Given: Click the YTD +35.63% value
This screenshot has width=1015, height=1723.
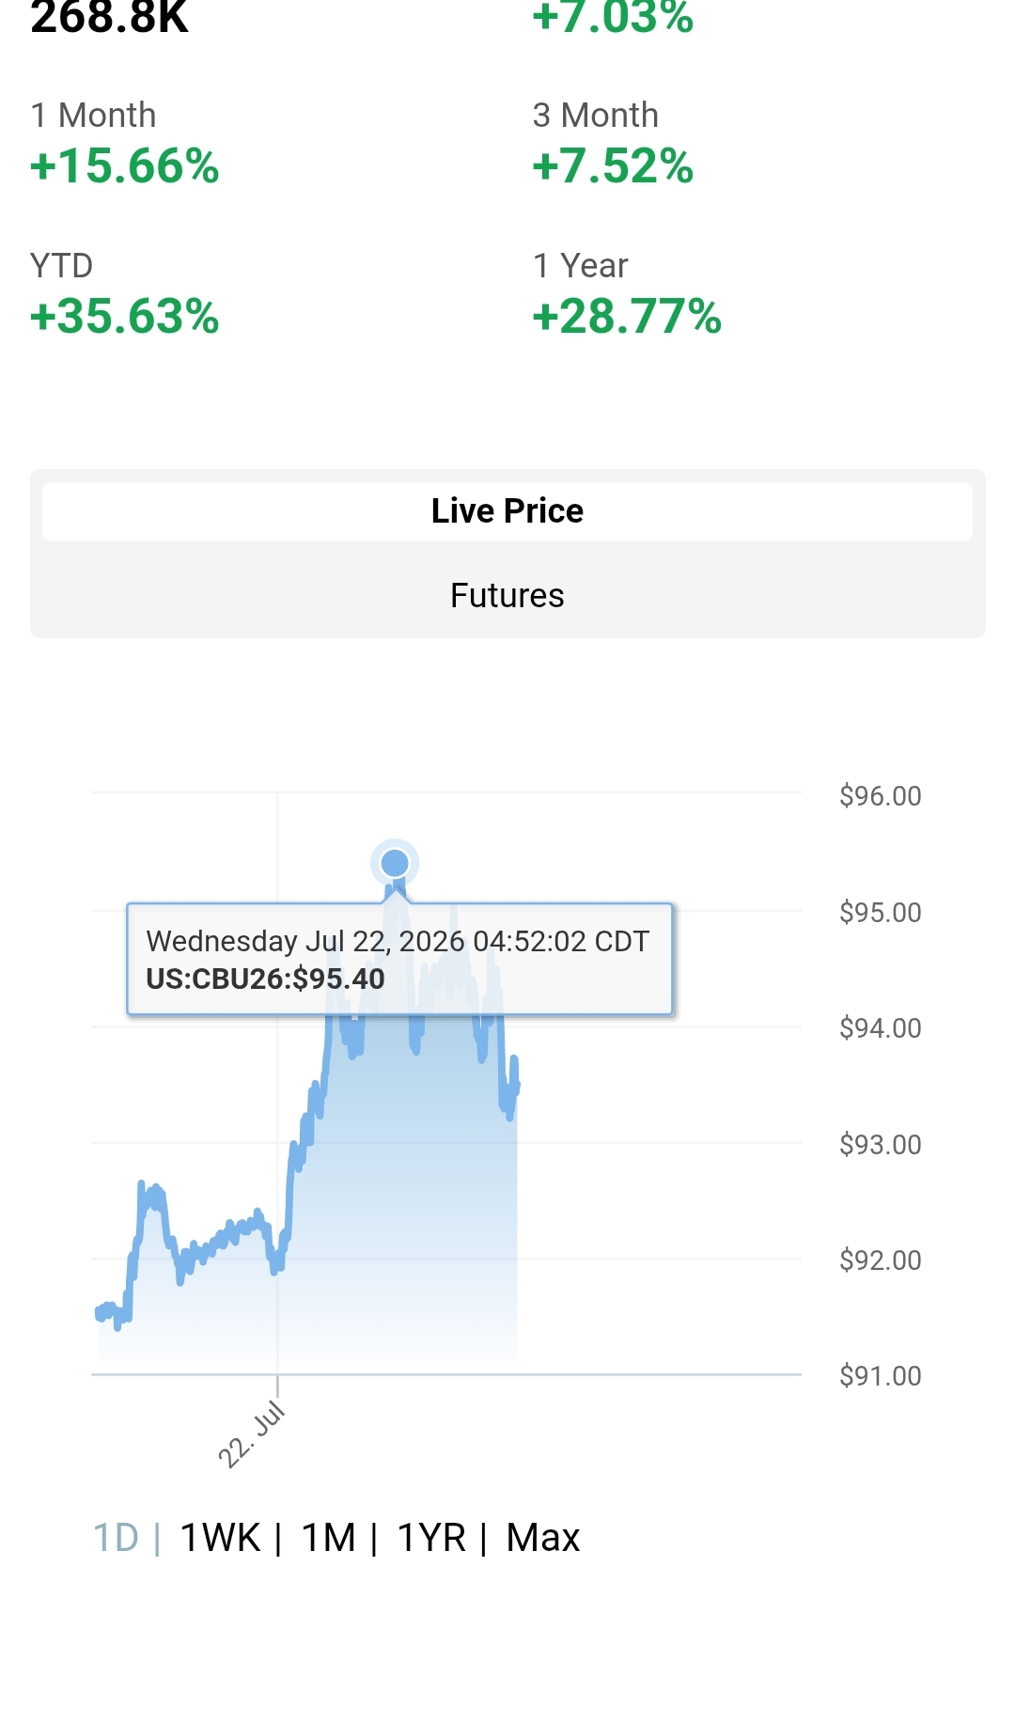Looking at the screenshot, I should tap(125, 317).
